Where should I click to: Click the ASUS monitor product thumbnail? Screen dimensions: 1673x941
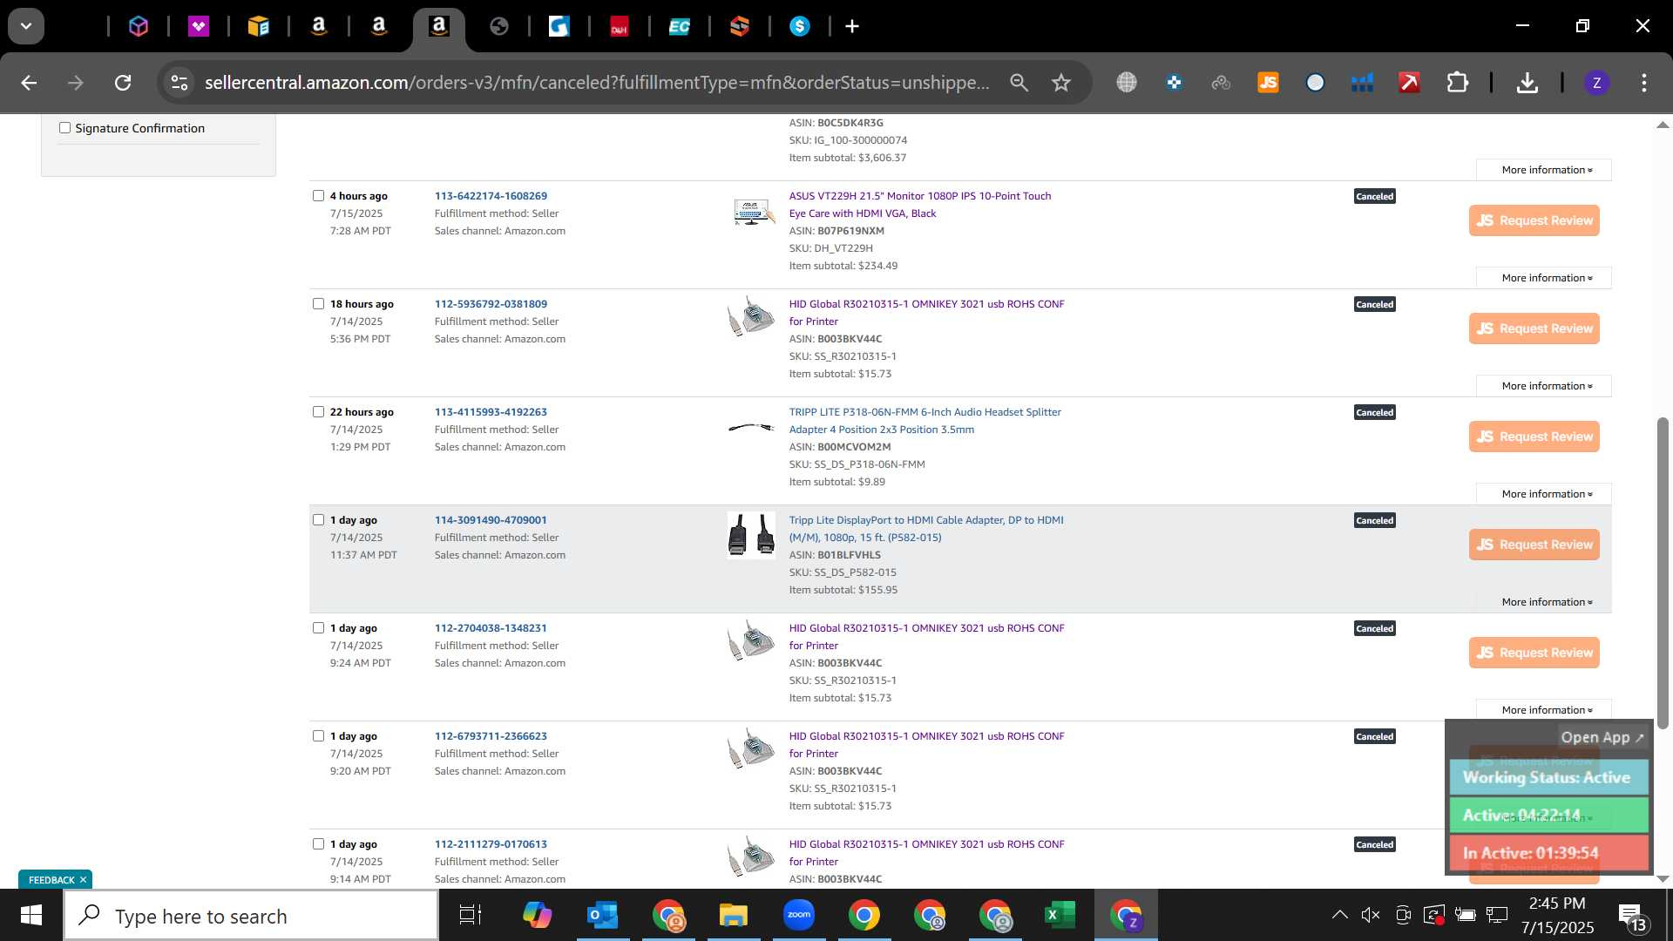tap(751, 212)
